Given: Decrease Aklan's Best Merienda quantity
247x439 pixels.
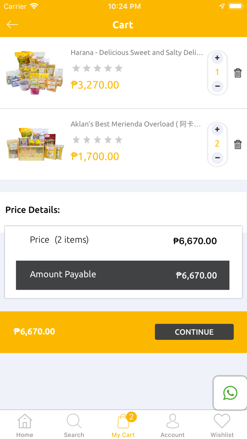Looking at the screenshot, I should (x=217, y=158).
